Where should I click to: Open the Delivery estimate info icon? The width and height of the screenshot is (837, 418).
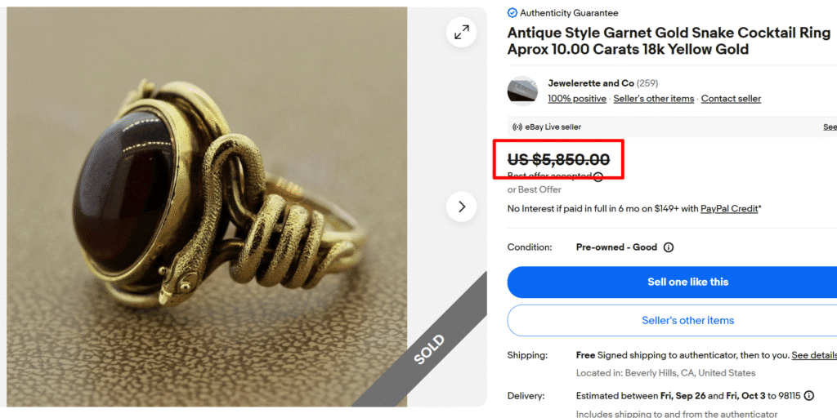(x=808, y=396)
